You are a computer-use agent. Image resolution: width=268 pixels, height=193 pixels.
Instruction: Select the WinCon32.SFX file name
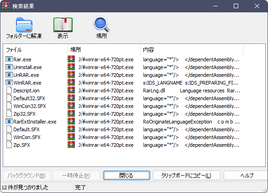click(30, 106)
